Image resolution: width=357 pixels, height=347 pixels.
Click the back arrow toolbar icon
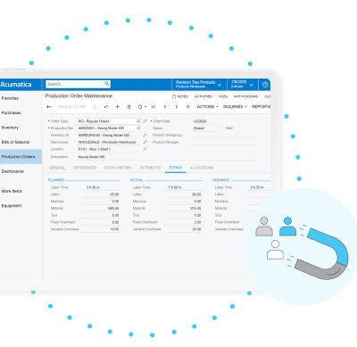click(x=49, y=107)
